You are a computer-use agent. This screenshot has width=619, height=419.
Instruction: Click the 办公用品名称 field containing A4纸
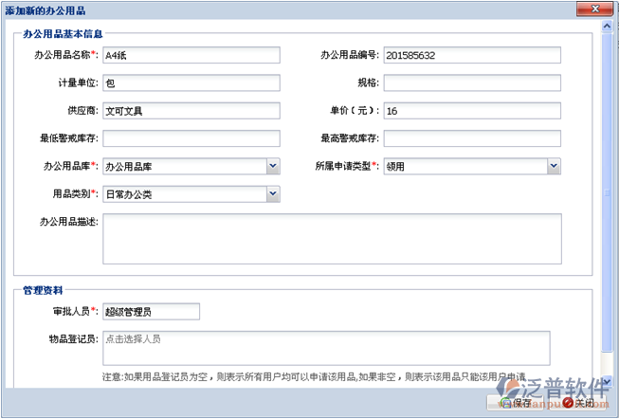191,55
